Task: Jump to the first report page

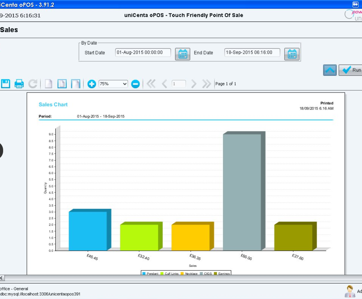Action: (x=152, y=83)
